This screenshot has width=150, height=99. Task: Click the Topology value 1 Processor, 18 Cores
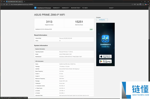pyautogui.click(x=64, y=66)
